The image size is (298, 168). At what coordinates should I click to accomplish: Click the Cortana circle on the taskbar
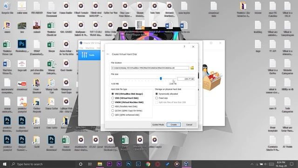pyautogui.click(x=81, y=164)
